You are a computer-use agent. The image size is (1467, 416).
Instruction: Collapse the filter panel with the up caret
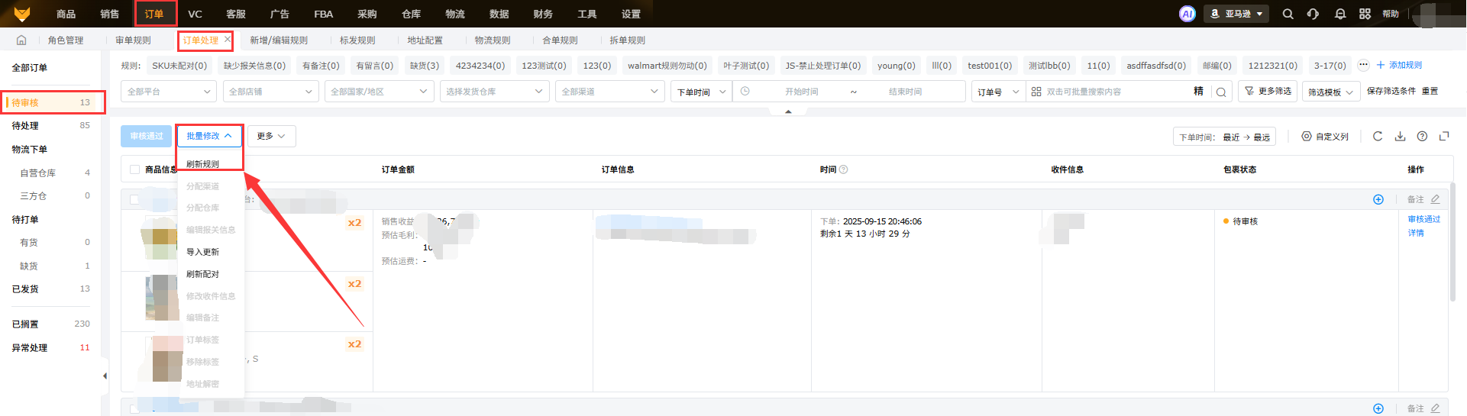pyautogui.click(x=788, y=111)
